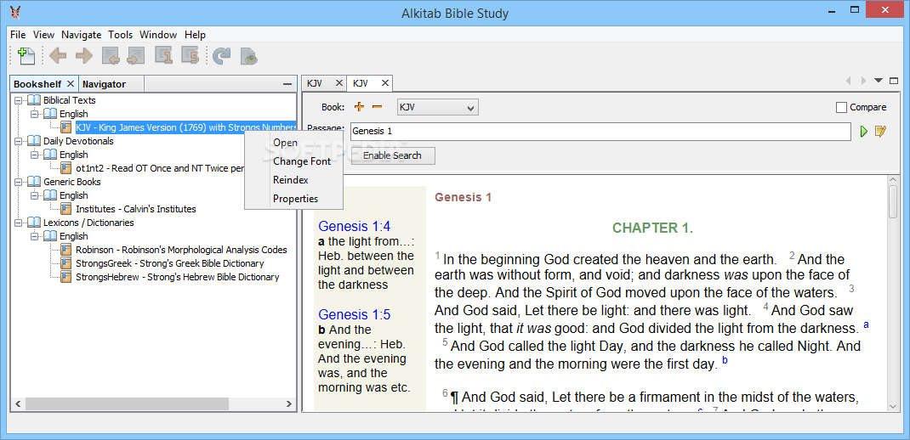Image resolution: width=910 pixels, height=440 pixels.
Task: Click the Passage input field
Action: pyautogui.click(x=600, y=132)
